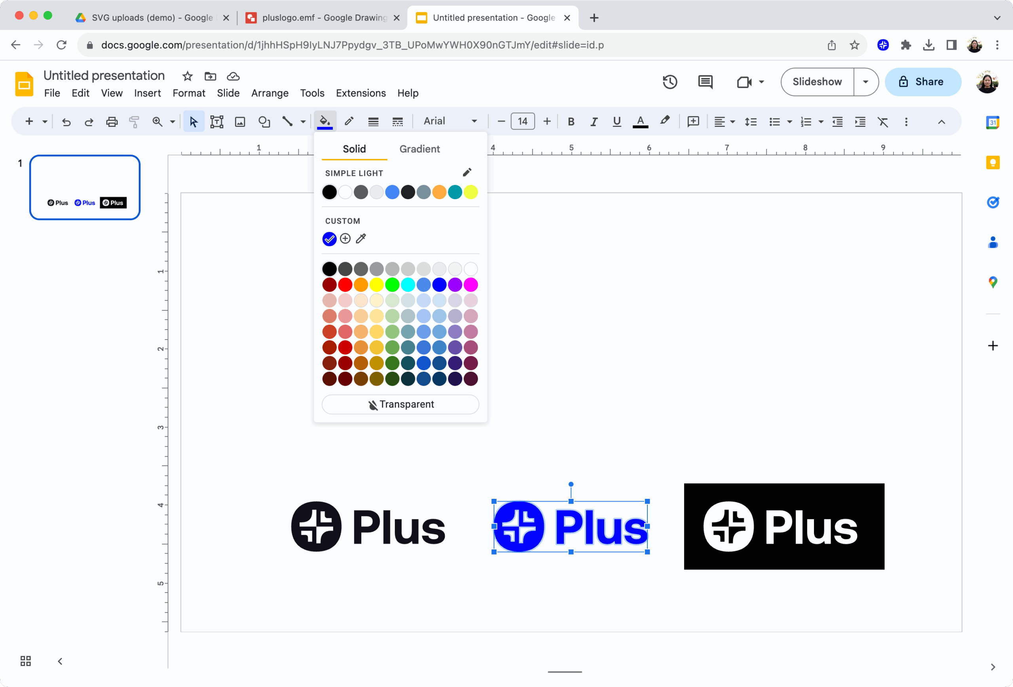Open version history clock icon
This screenshot has height=687, width=1013.
(x=670, y=82)
